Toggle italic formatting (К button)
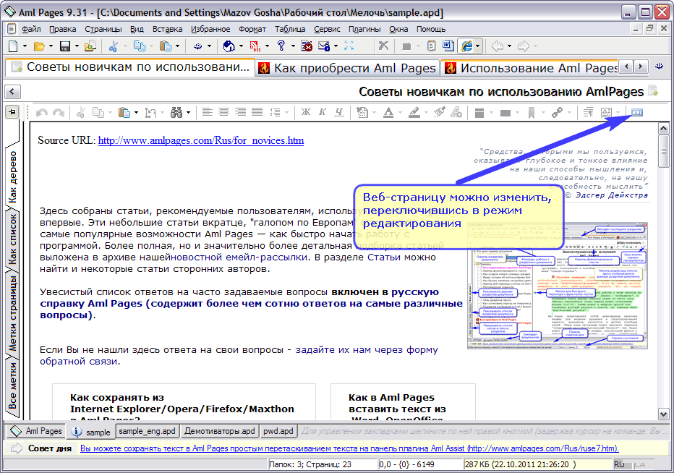 coord(323,113)
